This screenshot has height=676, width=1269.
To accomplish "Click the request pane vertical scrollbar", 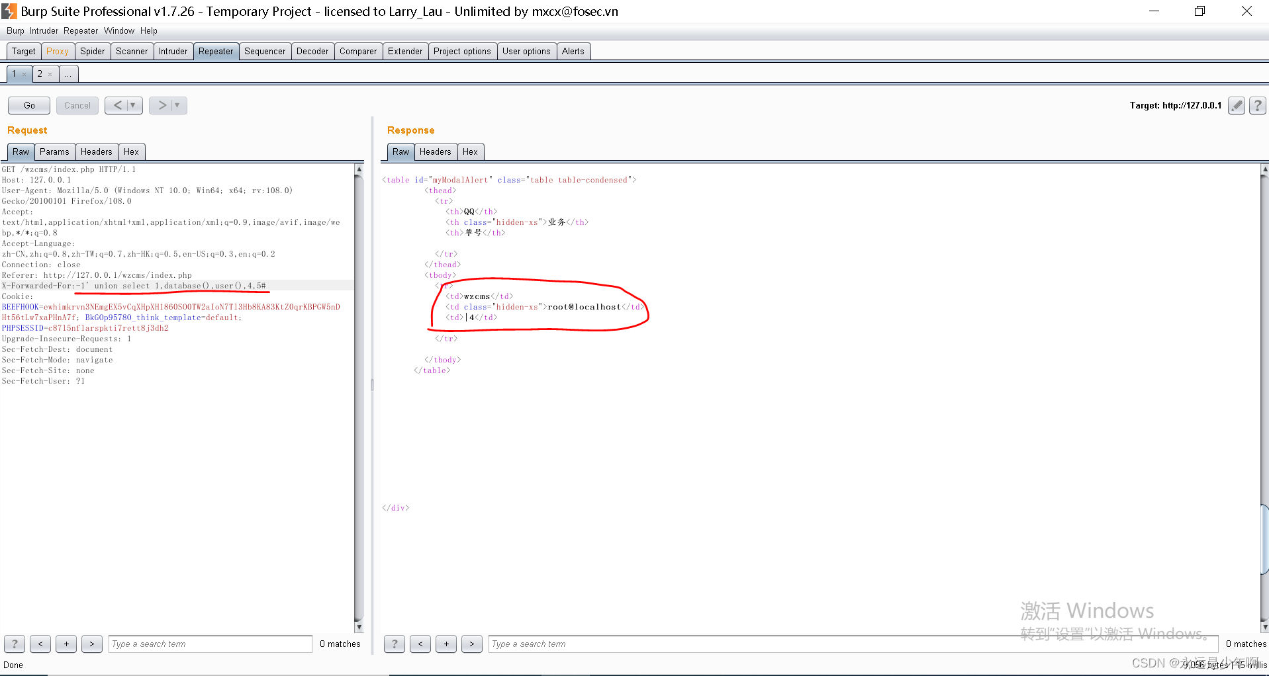I will point(359,397).
